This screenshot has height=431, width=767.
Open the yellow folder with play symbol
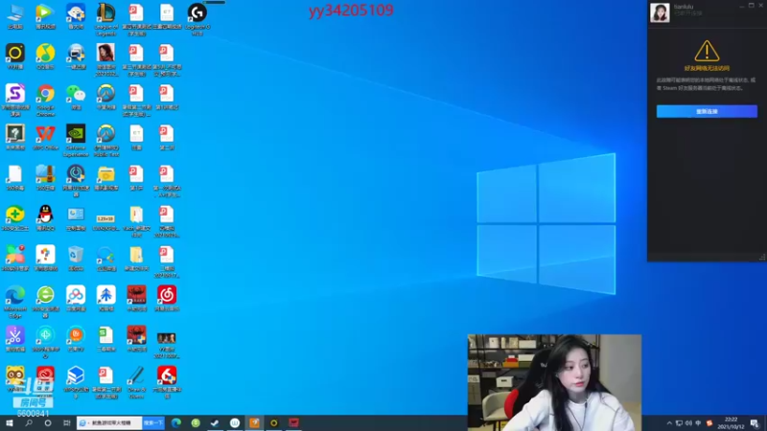coord(106,175)
